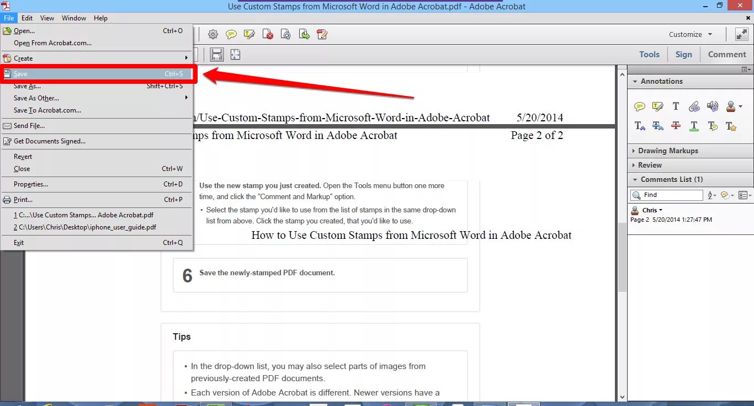Open the stamp tool dropdown arrow
The width and height of the screenshot is (754, 406).
[x=740, y=106]
